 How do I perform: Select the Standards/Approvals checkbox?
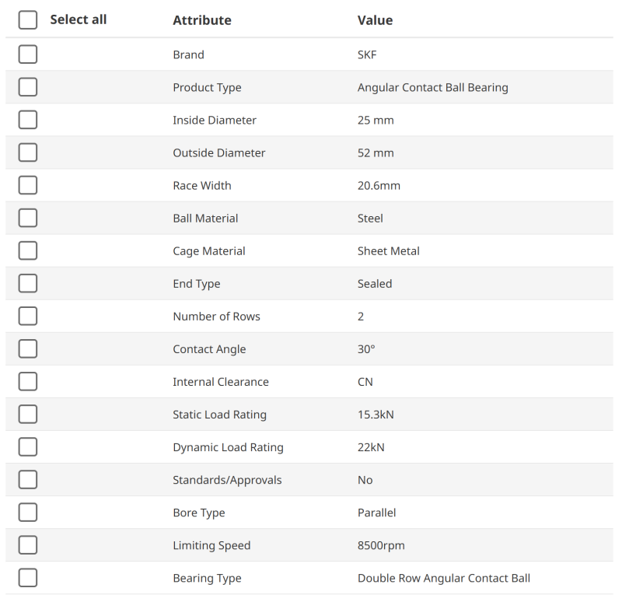pyautogui.click(x=28, y=479)
